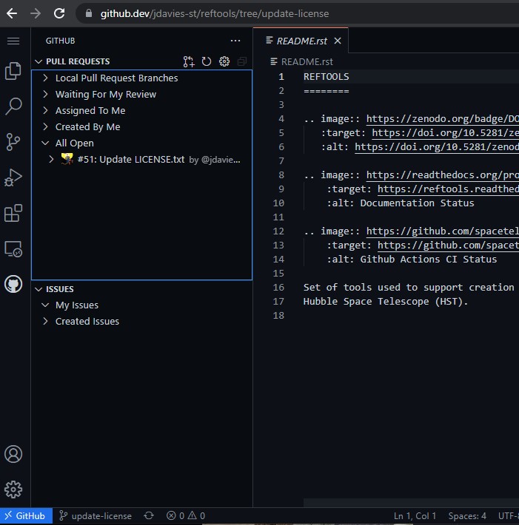Select the GitHub view icon
The height and width of the screenshot is (525, 519).
[x=13, y=284]
